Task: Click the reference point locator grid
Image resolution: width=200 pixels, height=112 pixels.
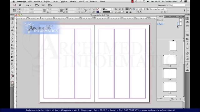Action: tap(14, 10)
